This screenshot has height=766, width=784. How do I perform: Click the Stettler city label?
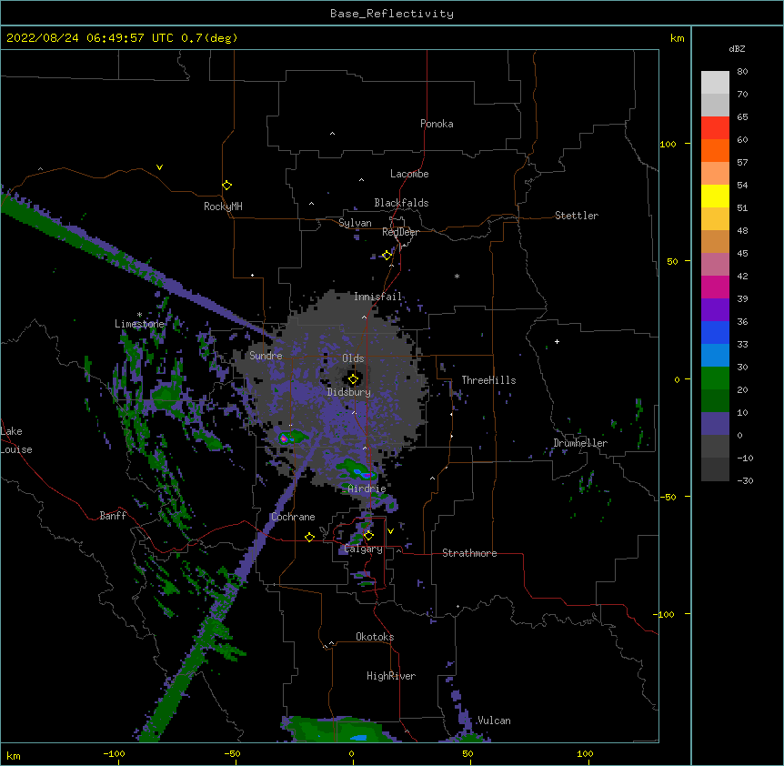[x=577, y=216]
